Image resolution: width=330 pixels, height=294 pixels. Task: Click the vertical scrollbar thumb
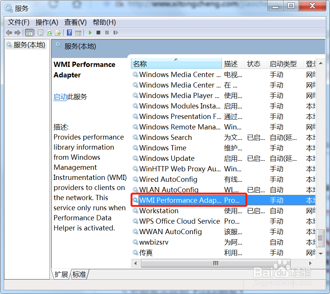click(320, 238)
